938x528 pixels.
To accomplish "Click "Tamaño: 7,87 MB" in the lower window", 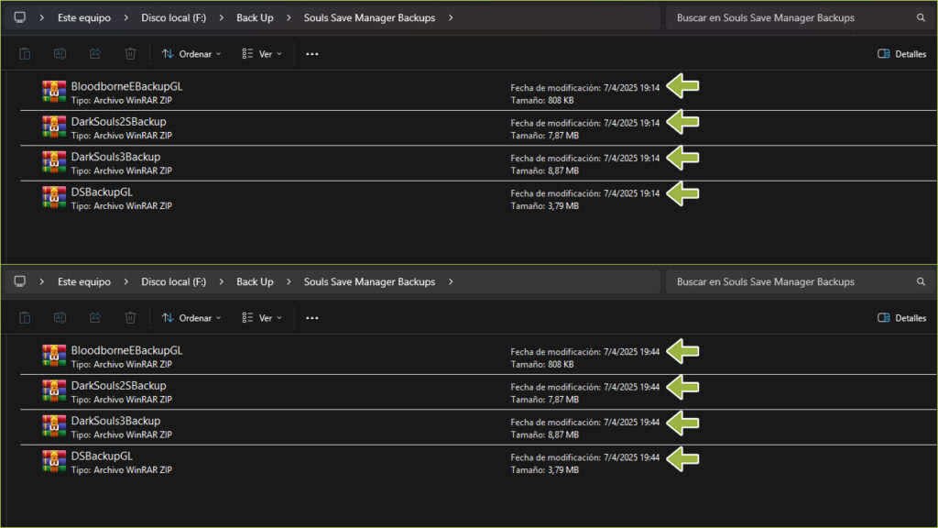I will [x=544, y=400].
